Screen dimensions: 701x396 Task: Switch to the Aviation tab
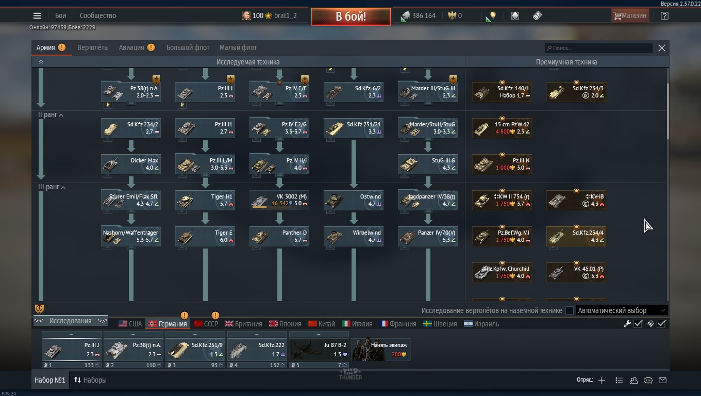coord(137,47)
